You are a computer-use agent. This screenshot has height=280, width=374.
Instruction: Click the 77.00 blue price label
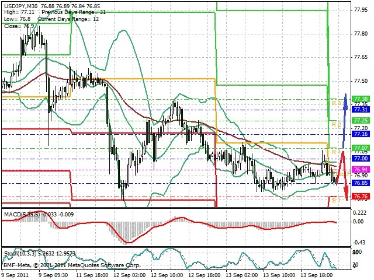(361, 159)
